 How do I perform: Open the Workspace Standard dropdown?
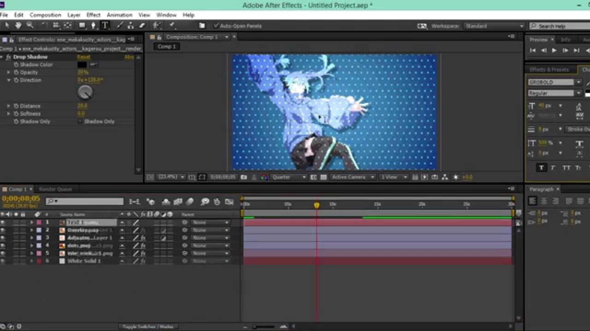pyautogui.click(x=494, y=26)
